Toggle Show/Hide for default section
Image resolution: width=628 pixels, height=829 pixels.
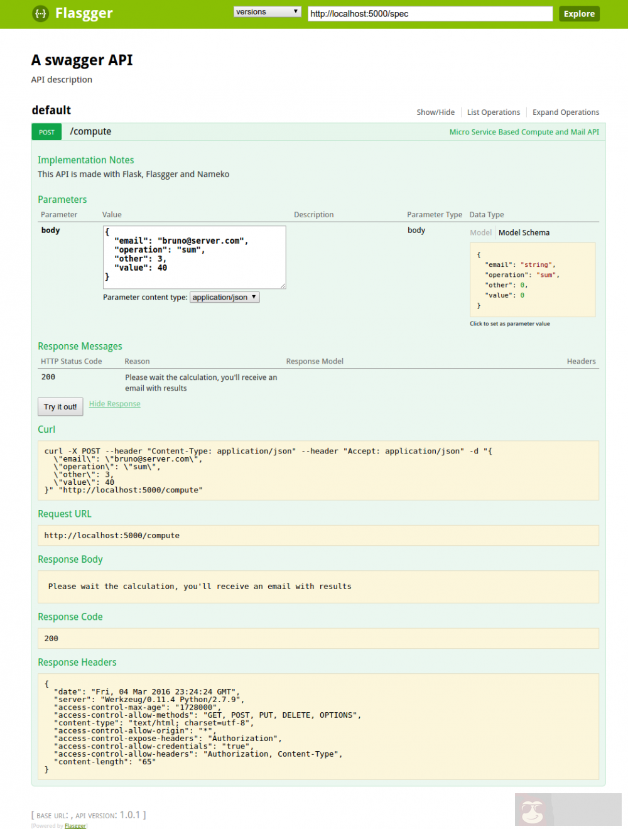click(435, 112)
